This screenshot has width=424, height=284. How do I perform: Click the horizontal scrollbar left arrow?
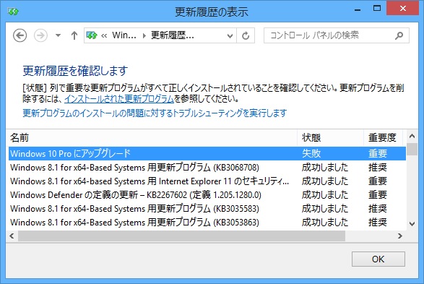(12, 236)
